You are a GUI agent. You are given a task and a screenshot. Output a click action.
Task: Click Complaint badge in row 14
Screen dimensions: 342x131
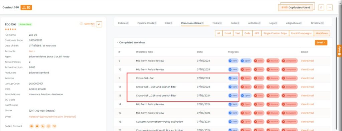click(290, 104)
